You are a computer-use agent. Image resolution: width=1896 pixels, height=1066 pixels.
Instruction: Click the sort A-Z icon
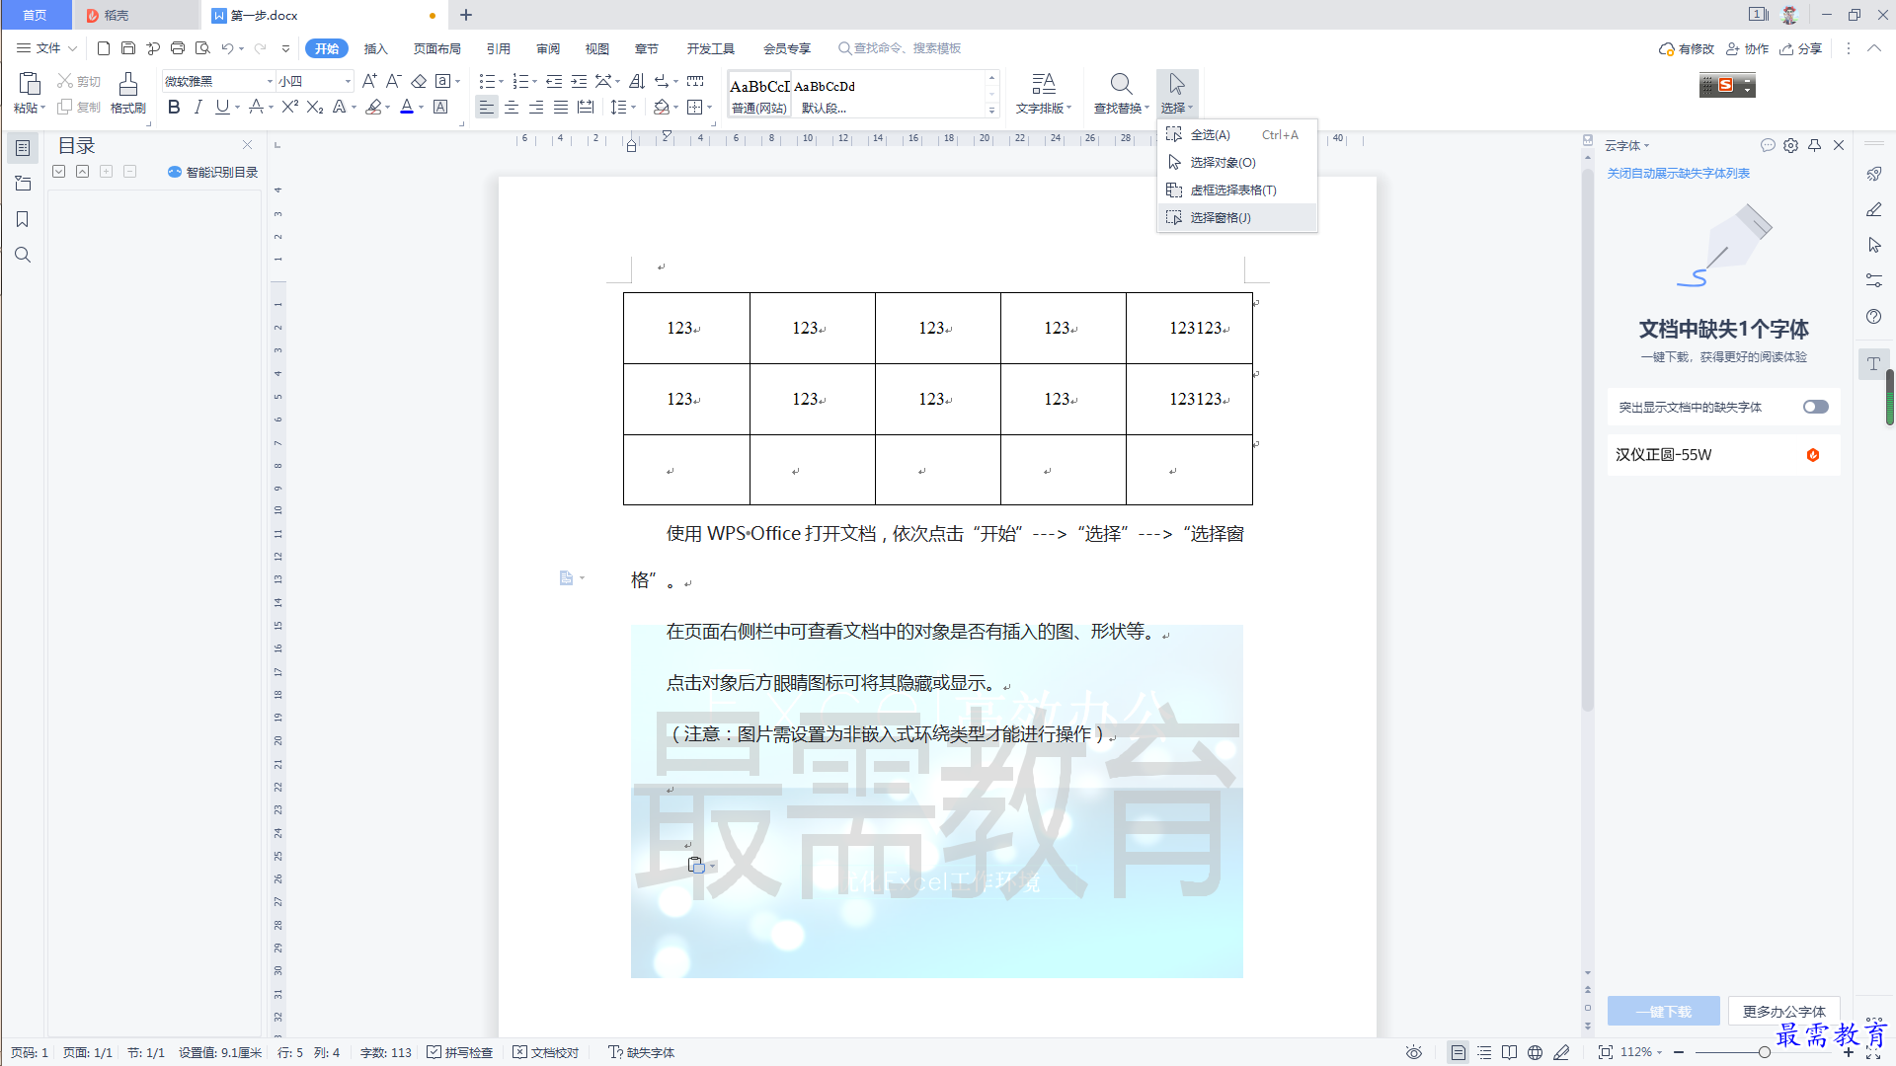click(637, 81)
